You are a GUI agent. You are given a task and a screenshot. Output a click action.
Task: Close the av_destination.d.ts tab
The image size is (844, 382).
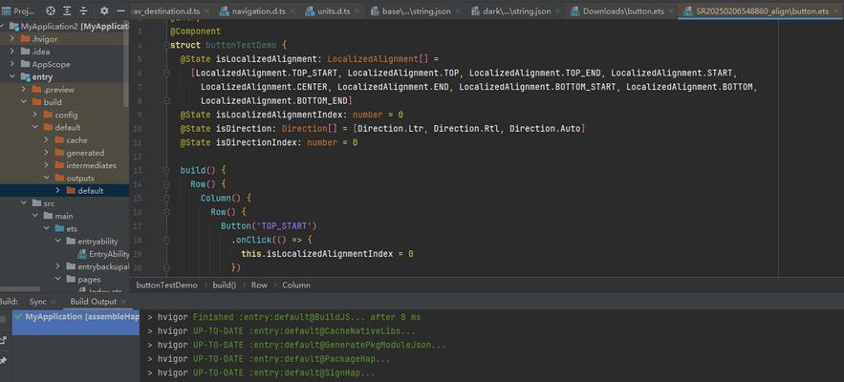pos(206,11)
